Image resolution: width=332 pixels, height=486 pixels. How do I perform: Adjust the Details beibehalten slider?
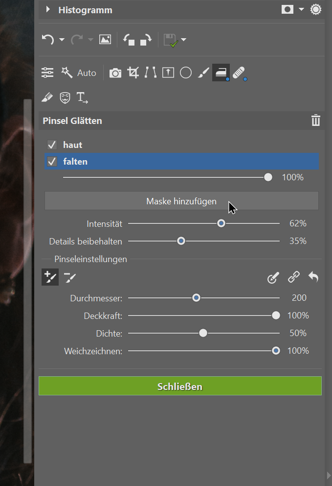click(x=181, y=241)
